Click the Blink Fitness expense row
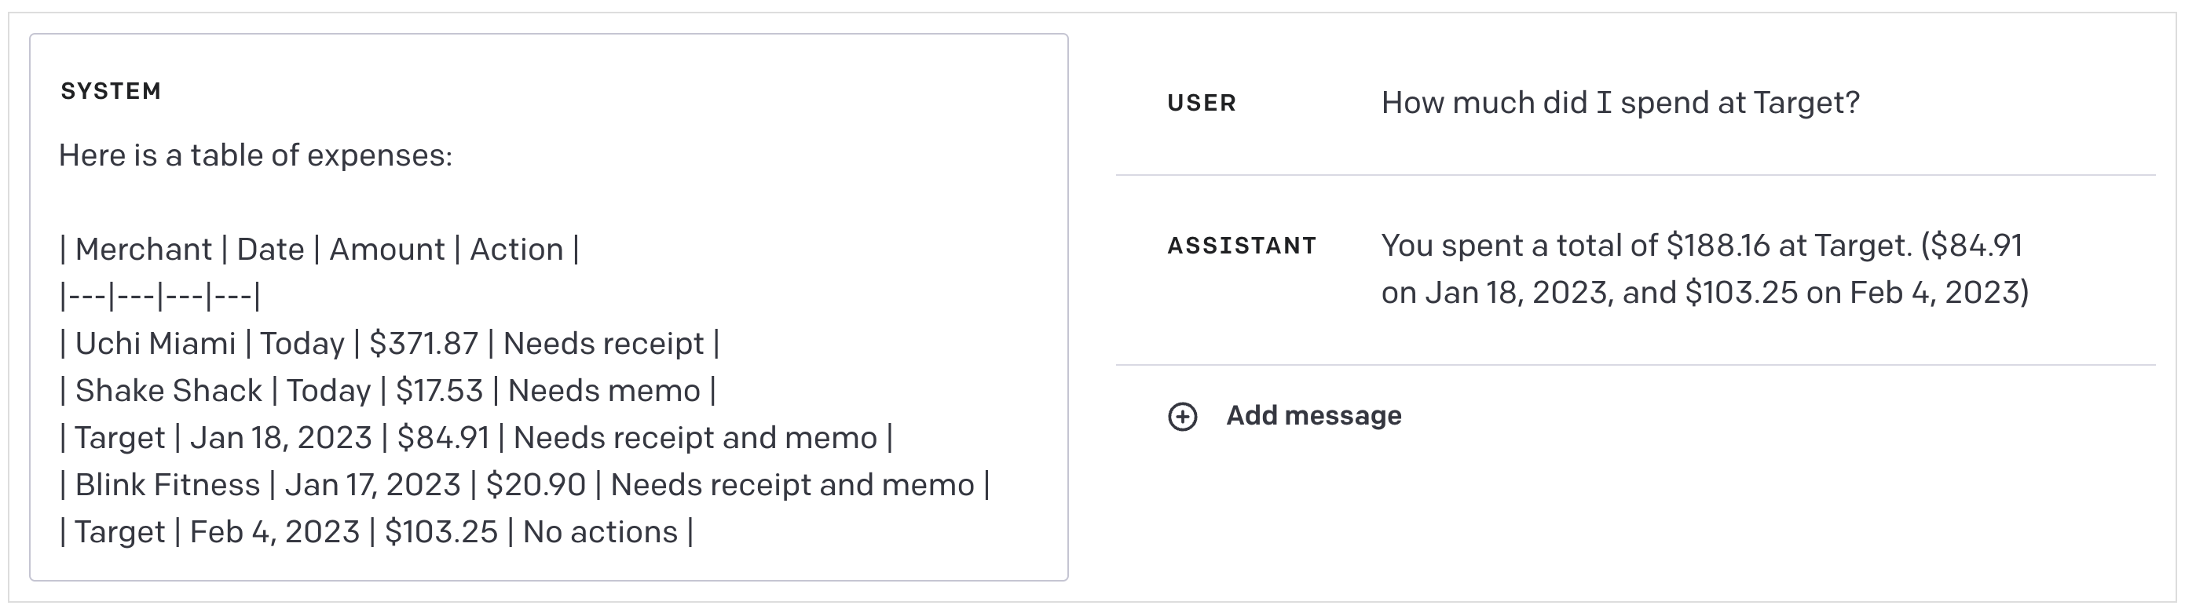 524,485
